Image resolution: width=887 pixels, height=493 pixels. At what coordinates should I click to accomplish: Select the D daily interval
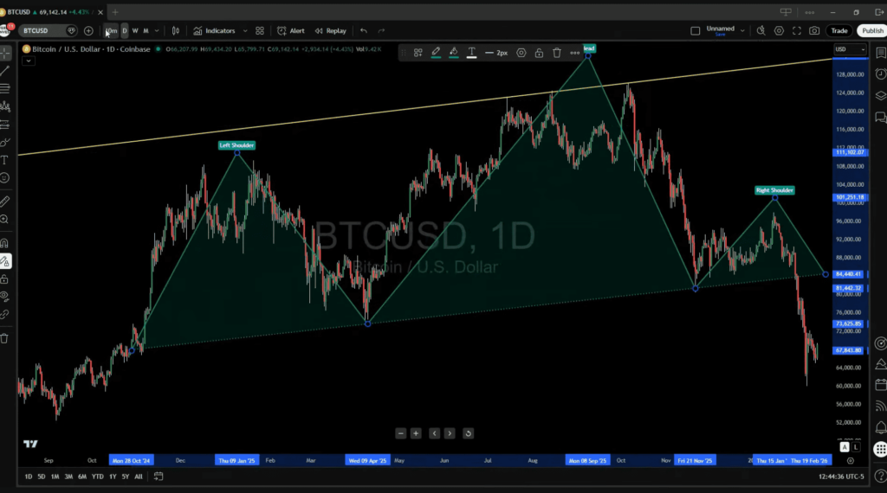click(125, 31)
